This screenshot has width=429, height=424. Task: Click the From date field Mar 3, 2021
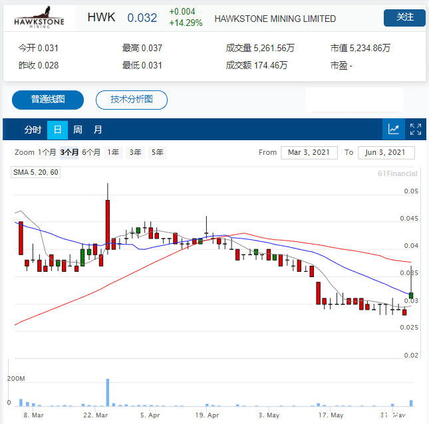click(x=309, y=153)
